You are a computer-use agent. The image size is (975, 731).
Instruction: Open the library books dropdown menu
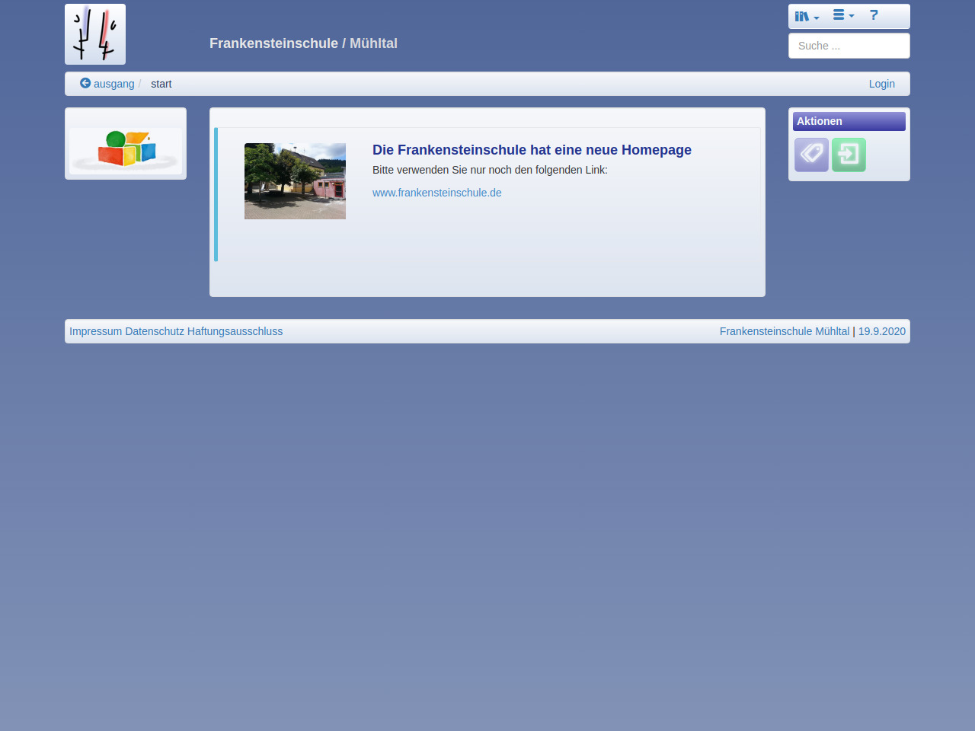click(x=806, y=16)
